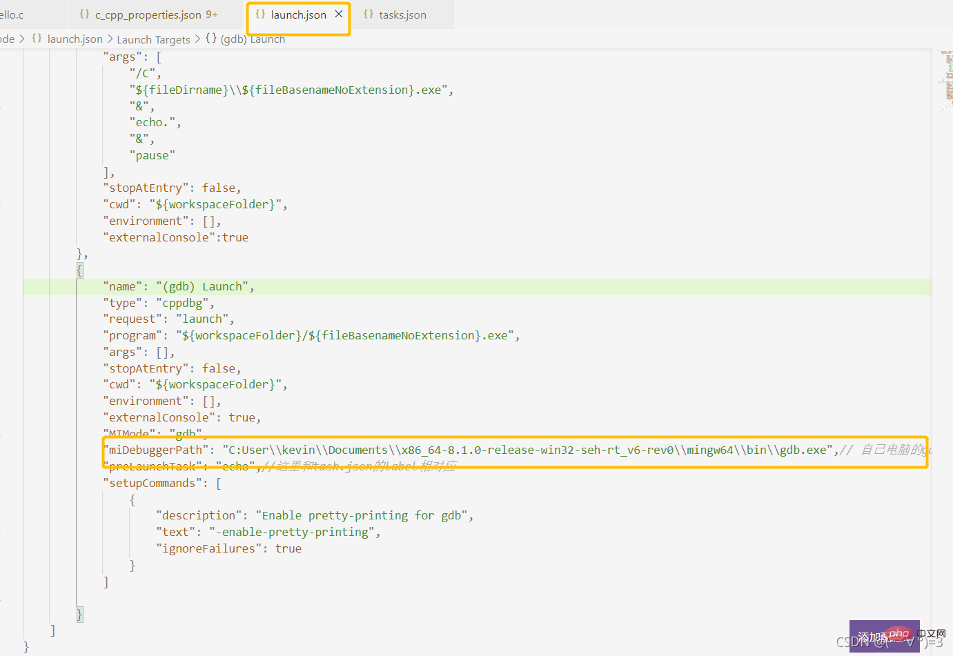Click the "ignoreFailures" true value
This screenshot has width=953, height=656.
(288, 548)
